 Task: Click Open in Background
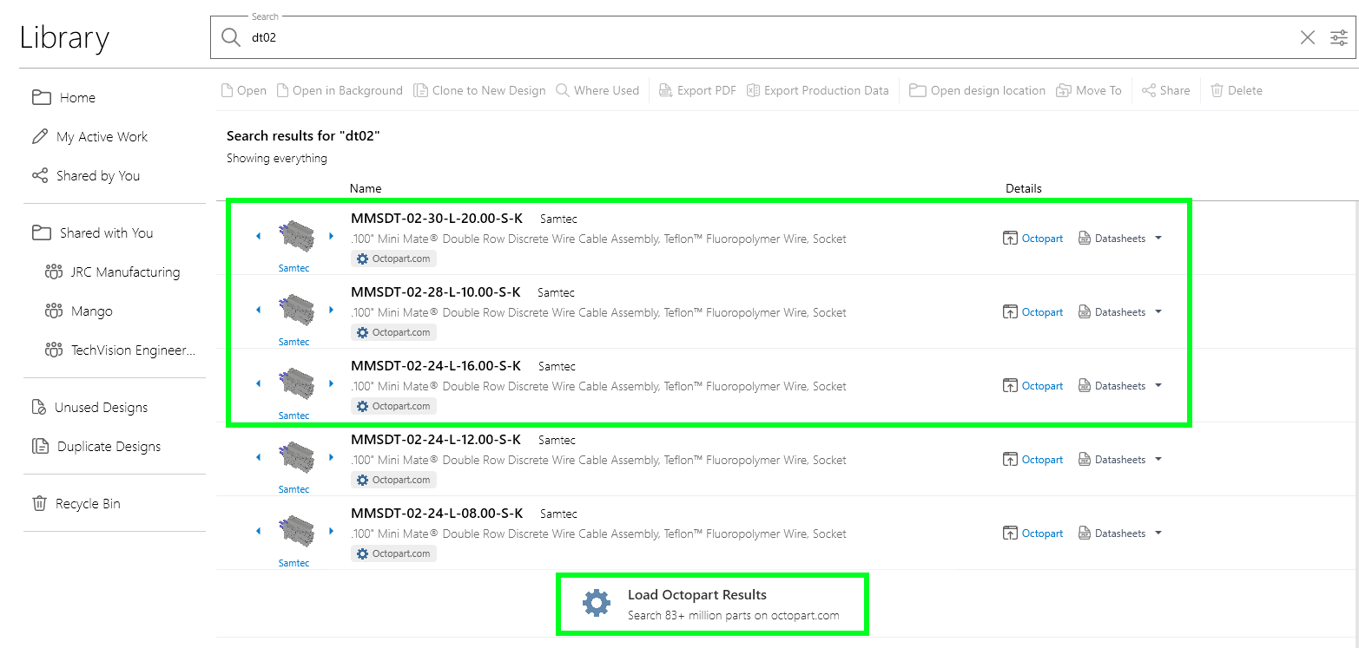coord(340,90)
